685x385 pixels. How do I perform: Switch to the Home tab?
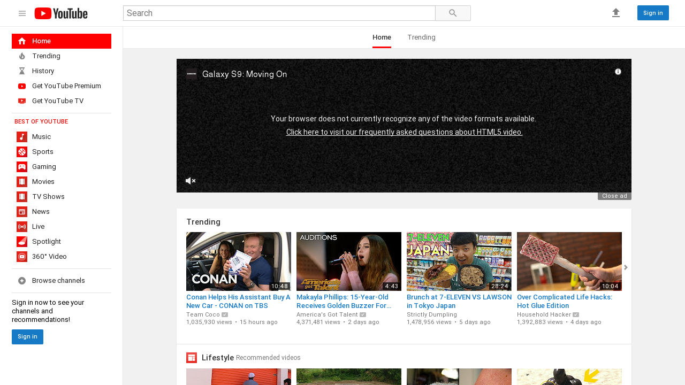tap(382, 37)
